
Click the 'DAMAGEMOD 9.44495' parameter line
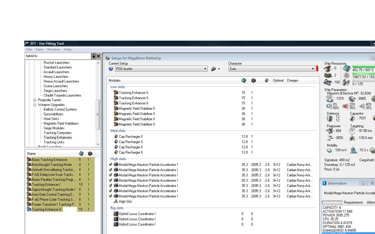click(x=339, y=230)
